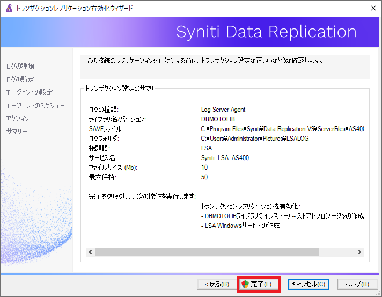This screenshot has width=382, height=297.
Task: Click the 接頭語: label
Action: [x=99, y=148]
